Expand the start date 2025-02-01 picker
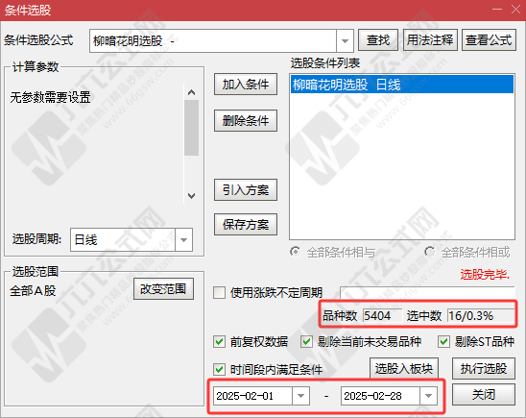526x418 pixels. (x=300, y=396)
